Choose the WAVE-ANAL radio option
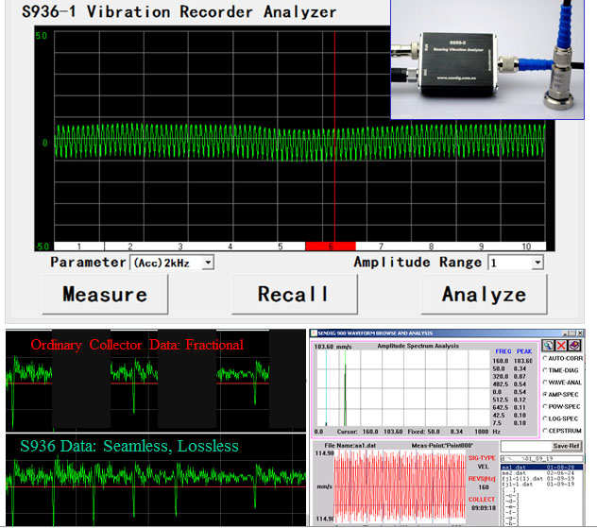 [543, 382]
